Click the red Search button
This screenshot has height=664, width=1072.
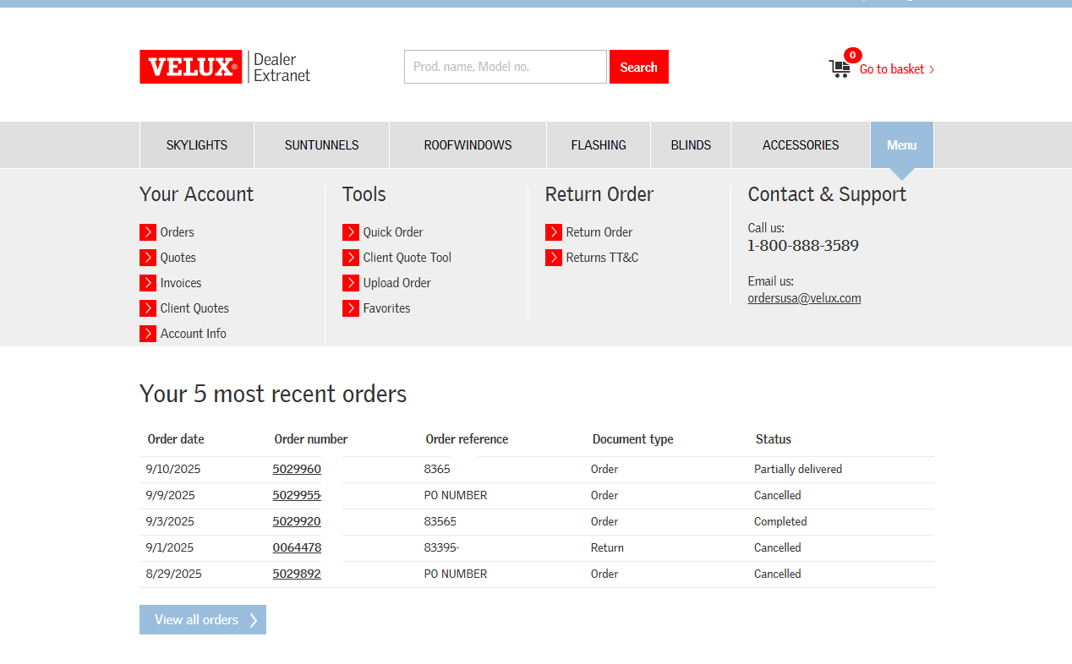click(639, 67)
